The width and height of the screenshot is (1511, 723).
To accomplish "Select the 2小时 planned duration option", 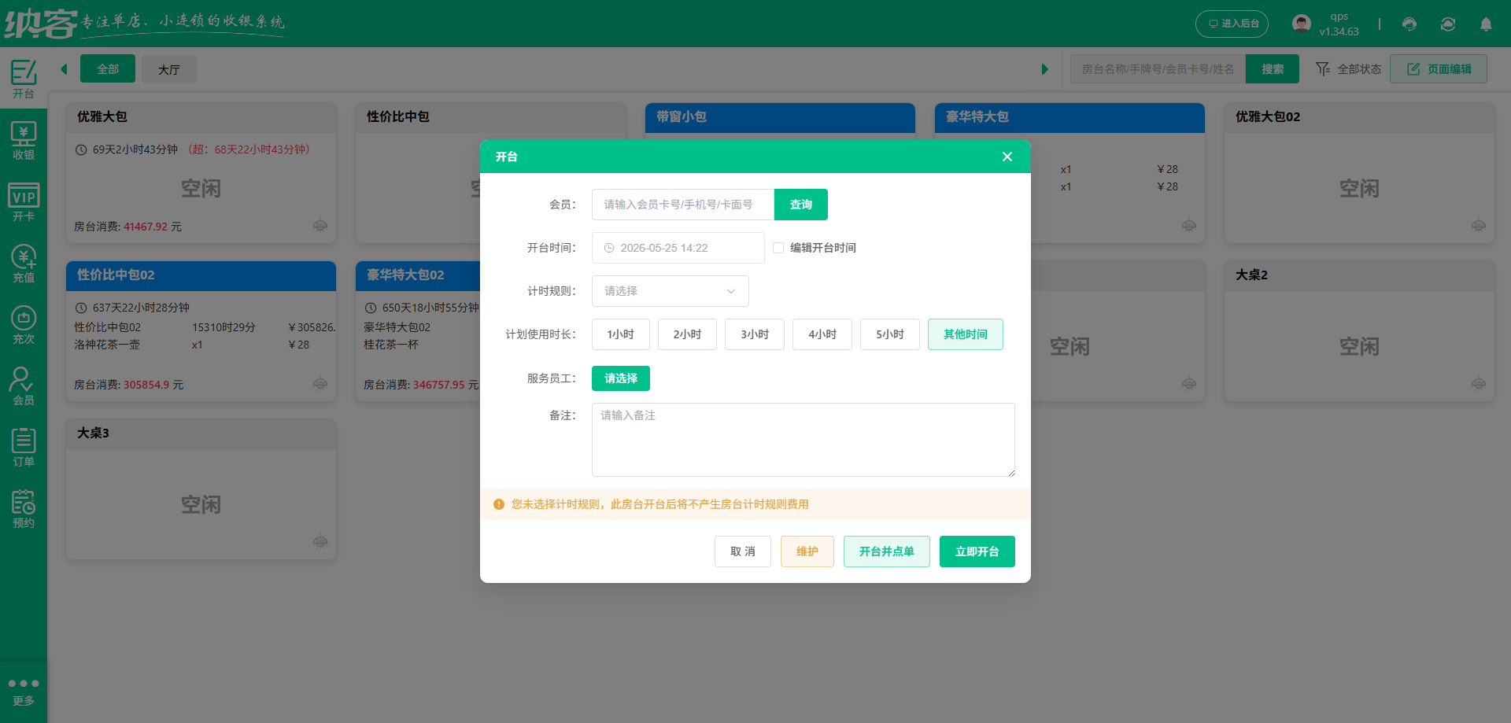I will [687, 334].
